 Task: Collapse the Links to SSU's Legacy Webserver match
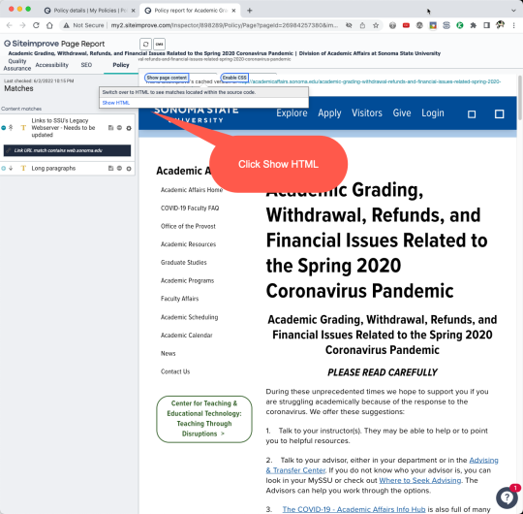[4, 128]
